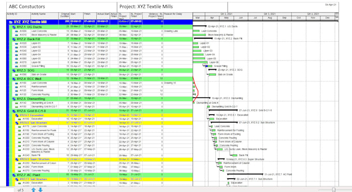The image size is (352, 192).
Task: Click the WBS icon beside XYZ.1 UG Ducts
Action: pyautogui.click(x=14, y=27)
